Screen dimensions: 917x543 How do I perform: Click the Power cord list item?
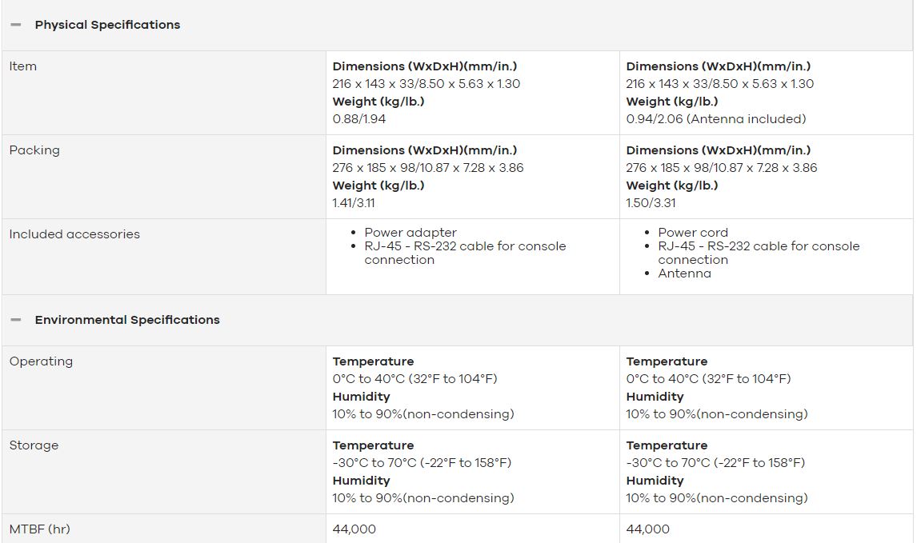pos(693,233)
